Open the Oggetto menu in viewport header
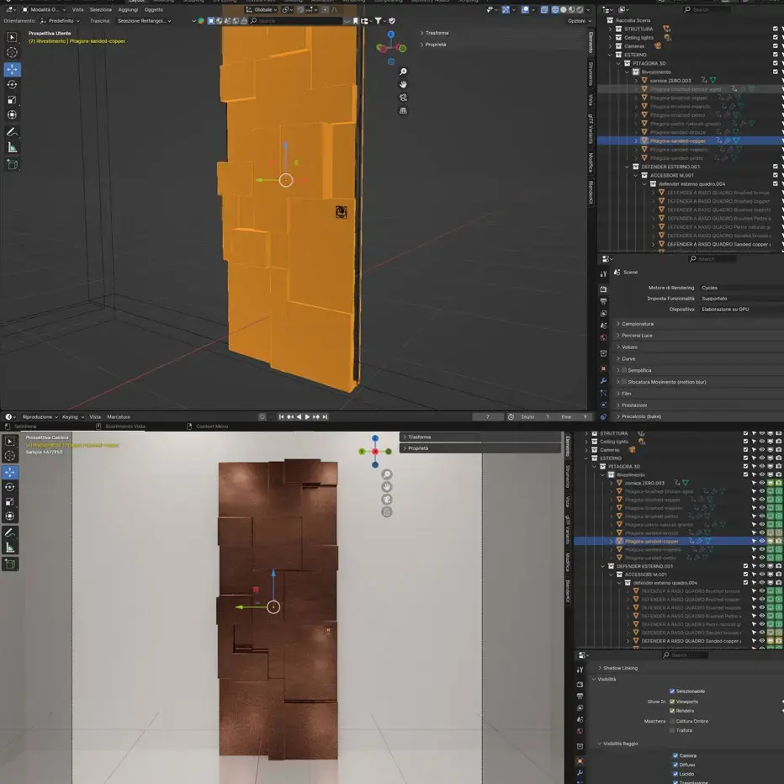The image size is (784, 784). tap(153, 9)
